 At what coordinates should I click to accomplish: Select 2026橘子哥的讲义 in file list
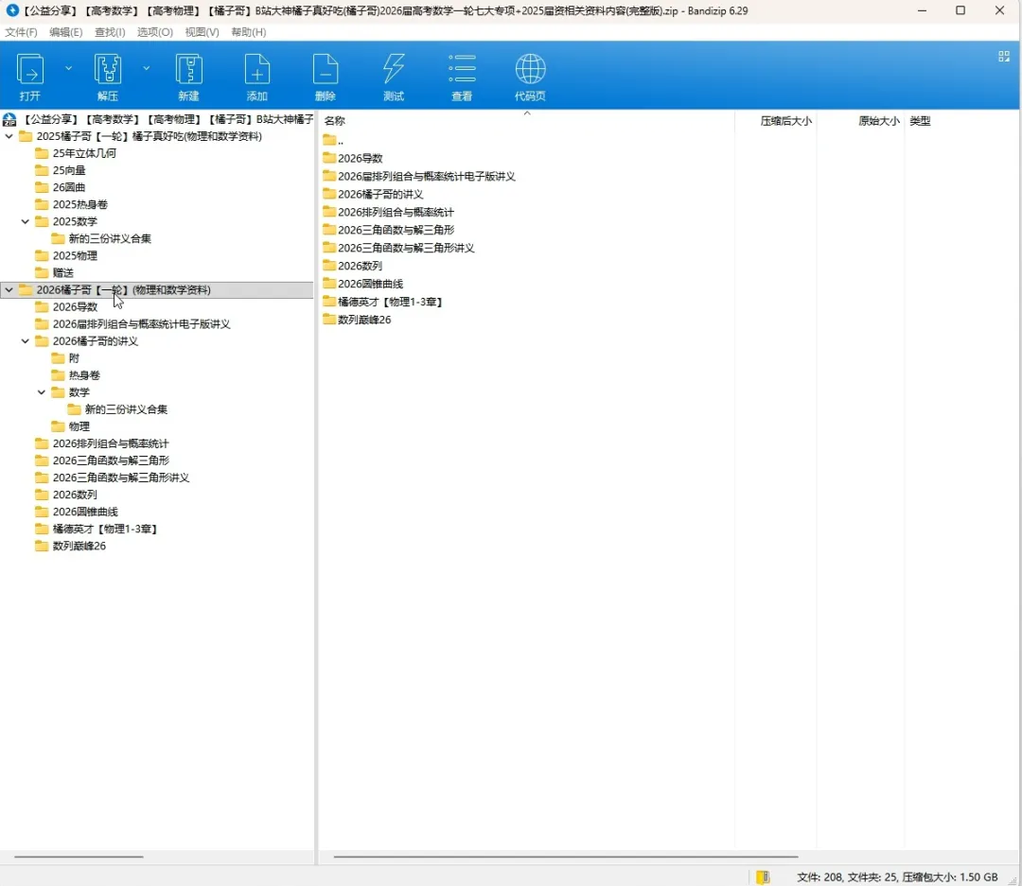pyautogui.click(x=374, y=194)
